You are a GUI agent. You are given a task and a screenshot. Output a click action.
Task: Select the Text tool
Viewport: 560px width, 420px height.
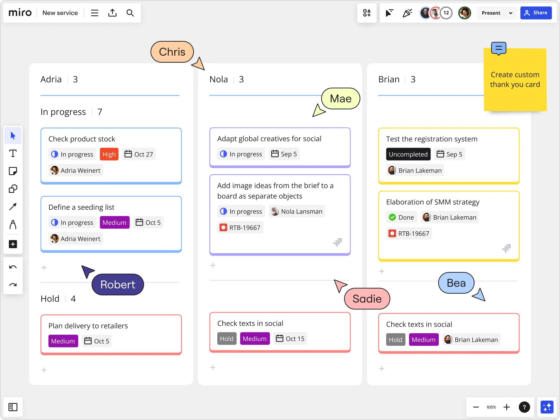click(x=13, y=153)
